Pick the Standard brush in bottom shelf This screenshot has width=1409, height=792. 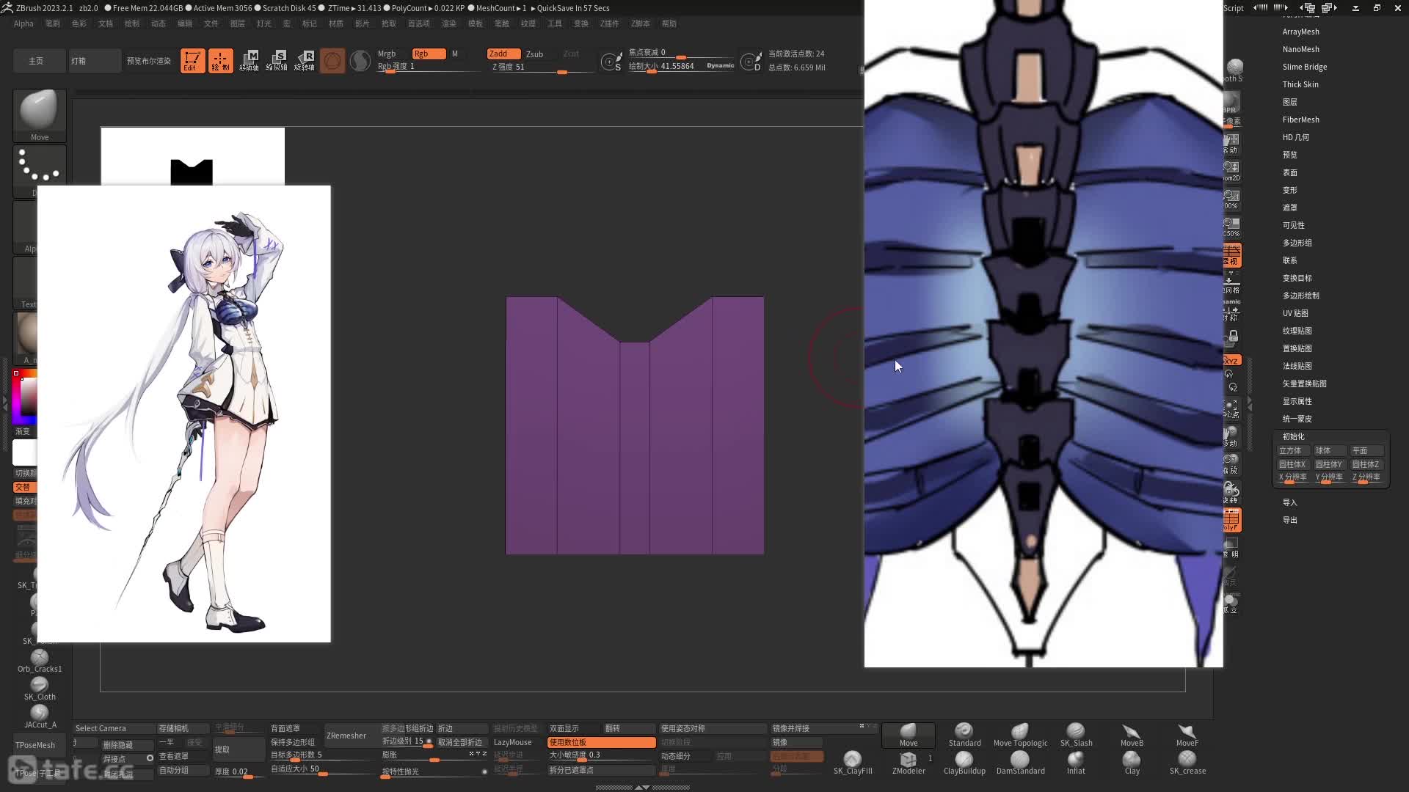click(x=964, y=735)
